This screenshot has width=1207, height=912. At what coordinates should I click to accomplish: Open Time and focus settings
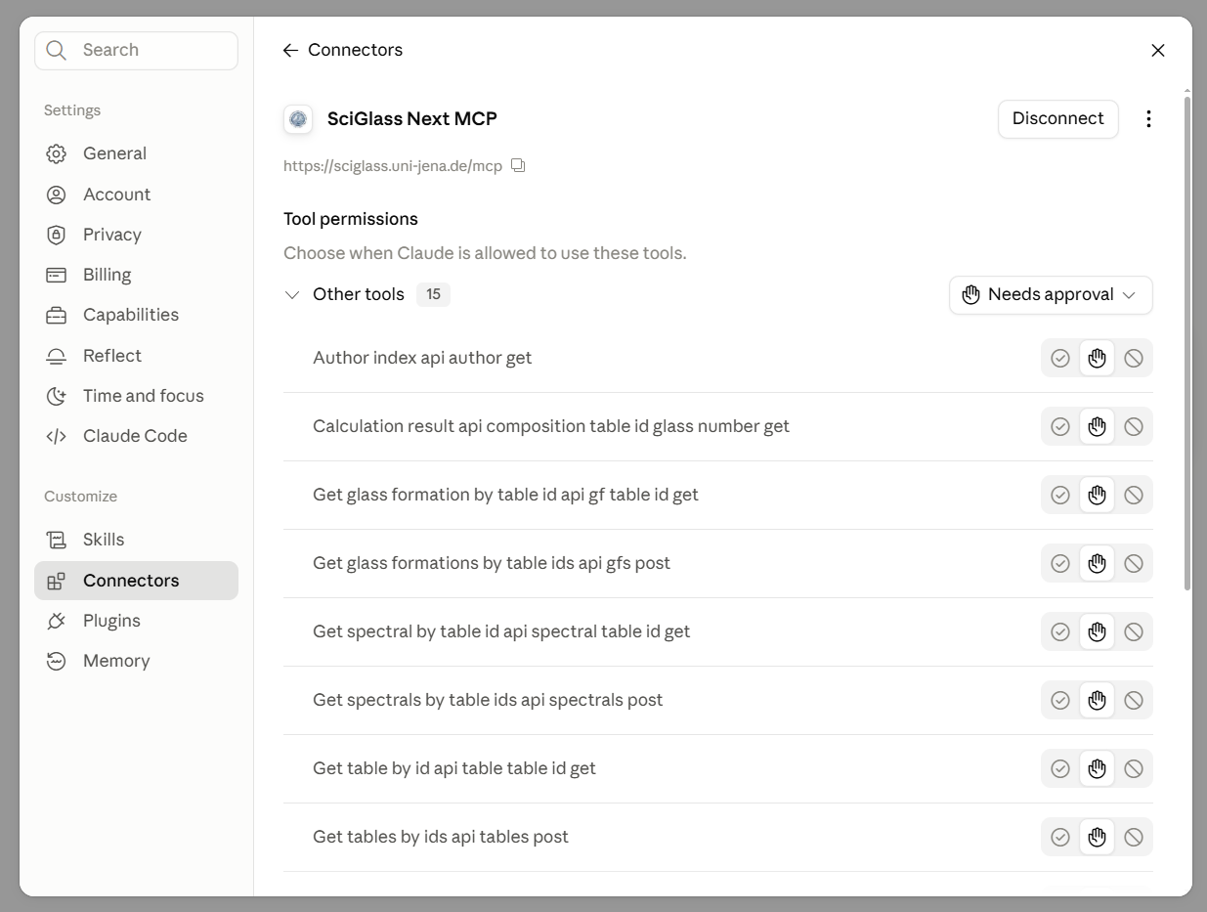[x=136, y=396]
